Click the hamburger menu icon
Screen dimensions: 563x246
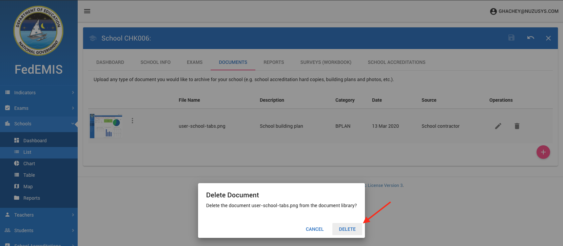pyautogui.click(x=87, y=11)
